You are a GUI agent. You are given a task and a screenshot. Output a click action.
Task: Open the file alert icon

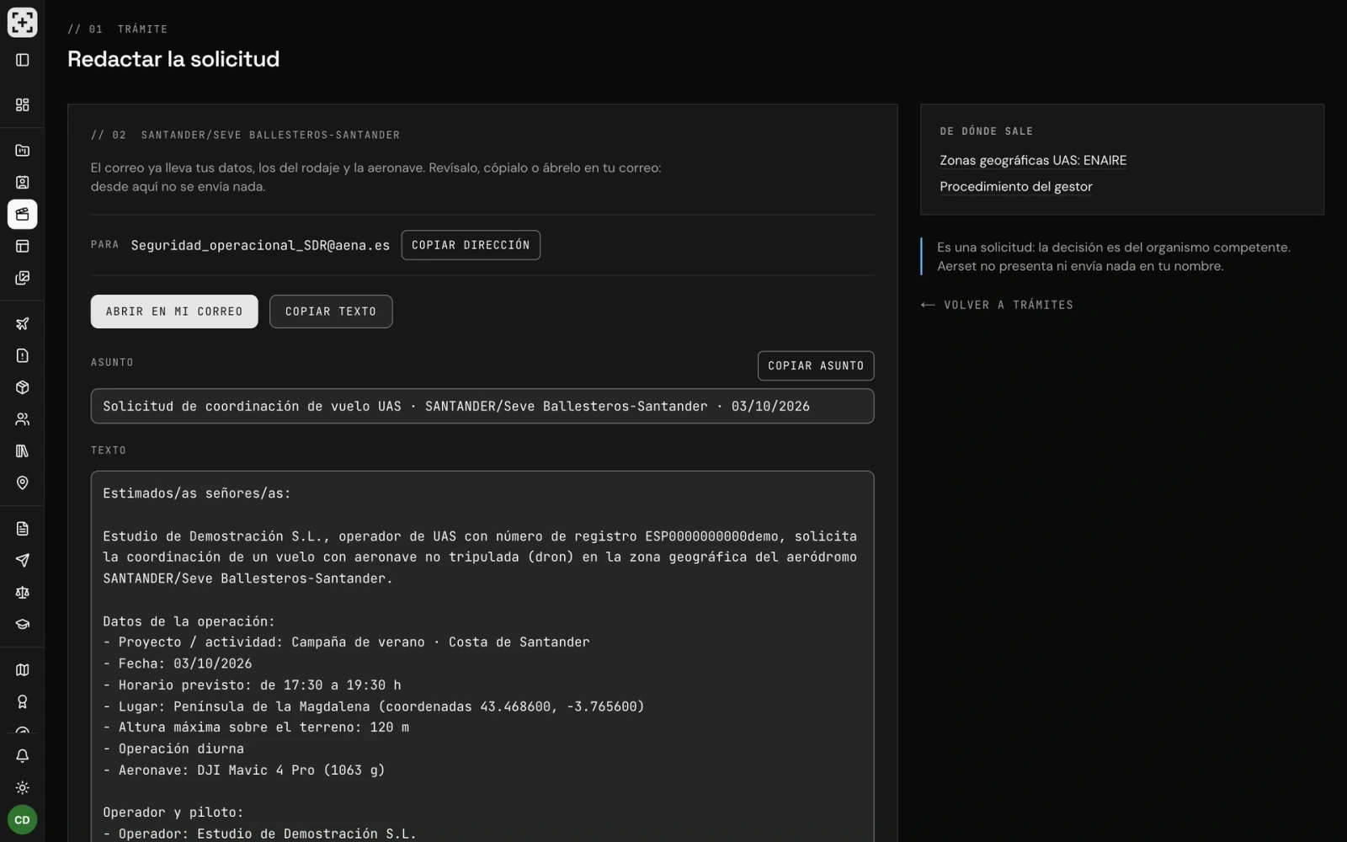click(23, 355)
